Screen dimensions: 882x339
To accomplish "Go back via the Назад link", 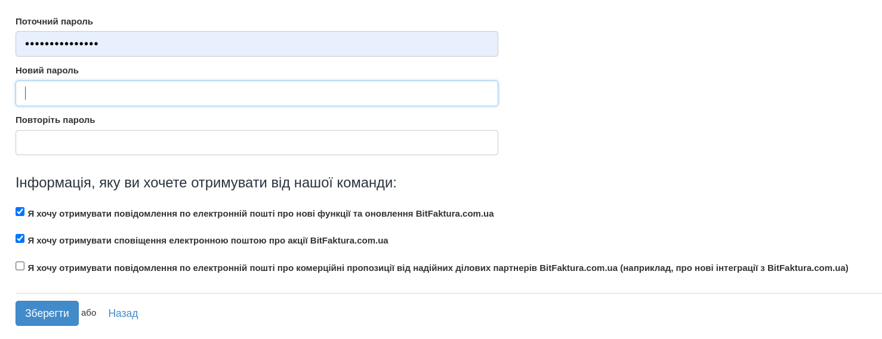I will click(x=123, y=313).
